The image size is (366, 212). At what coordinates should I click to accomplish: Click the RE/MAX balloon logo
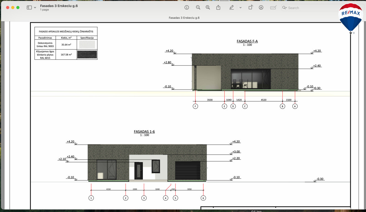tap(351, 17)
